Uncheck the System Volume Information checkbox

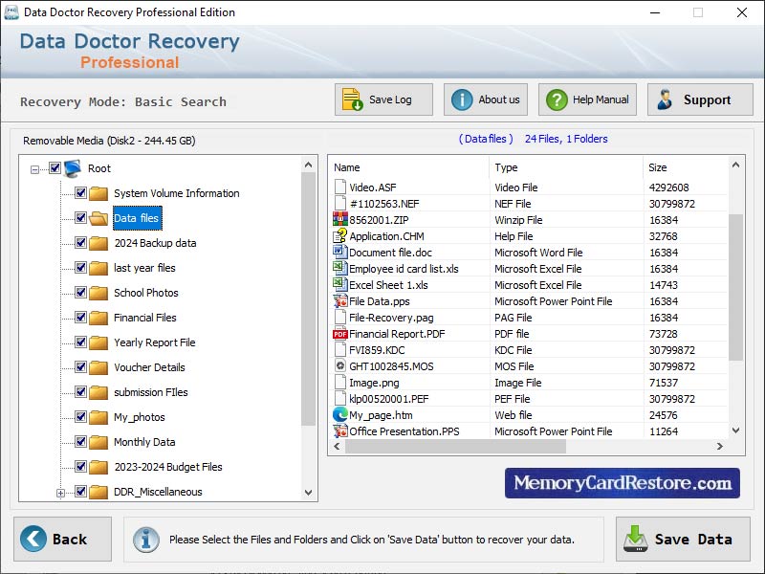click(x=80, y=193)
